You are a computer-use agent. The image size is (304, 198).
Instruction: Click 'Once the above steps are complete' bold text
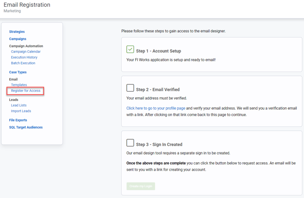click(156, 163)
